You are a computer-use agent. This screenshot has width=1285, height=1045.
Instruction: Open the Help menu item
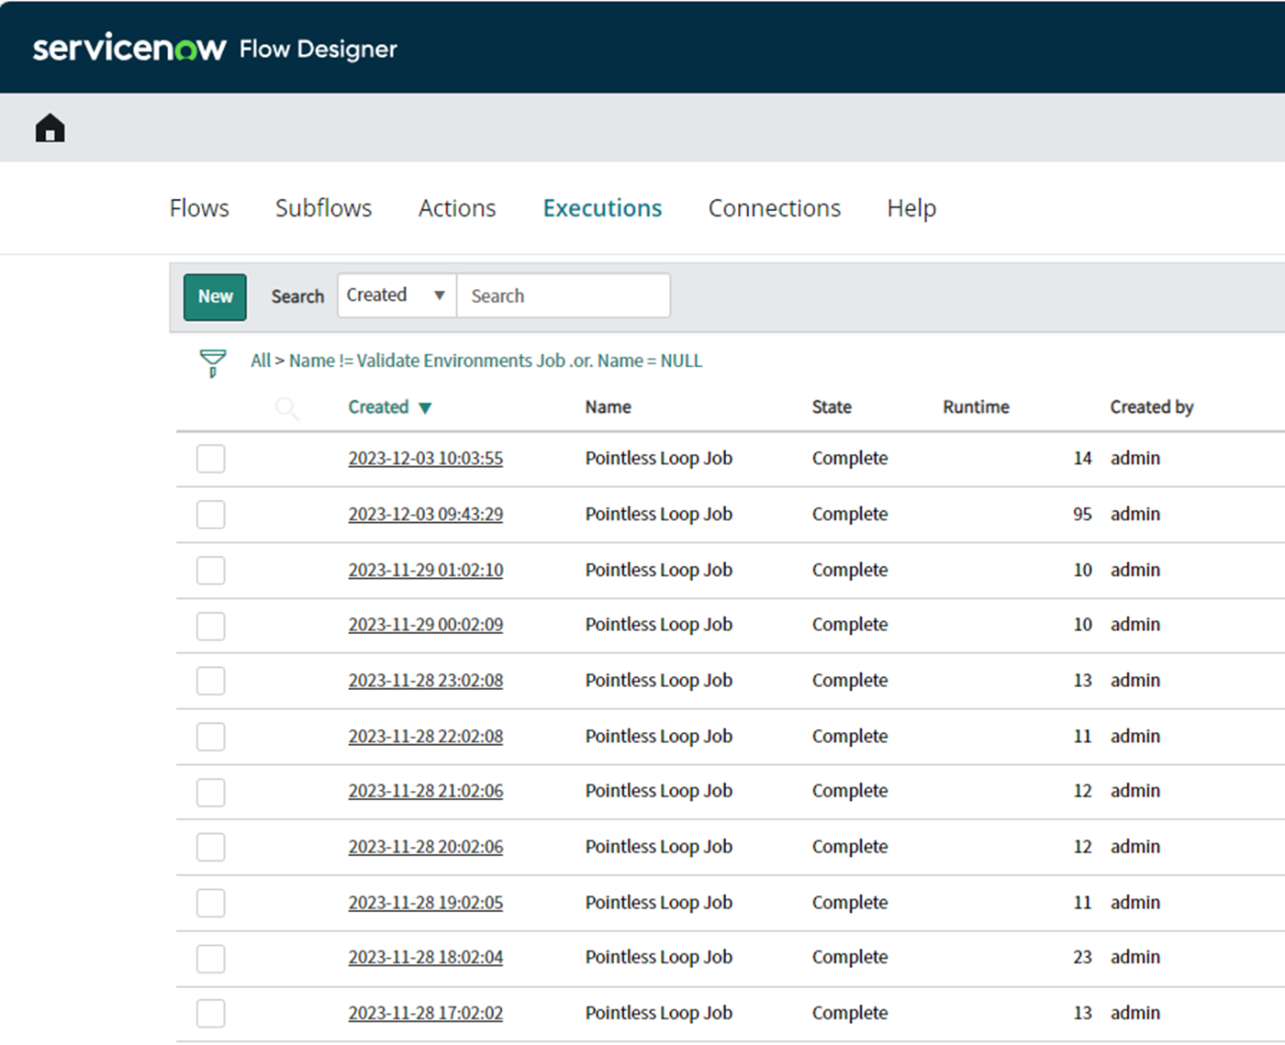click(x=910, y=208)
